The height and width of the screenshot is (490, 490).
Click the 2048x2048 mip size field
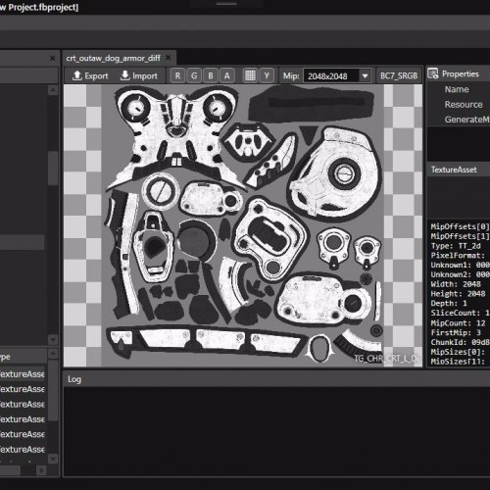(x=331, y=76)
